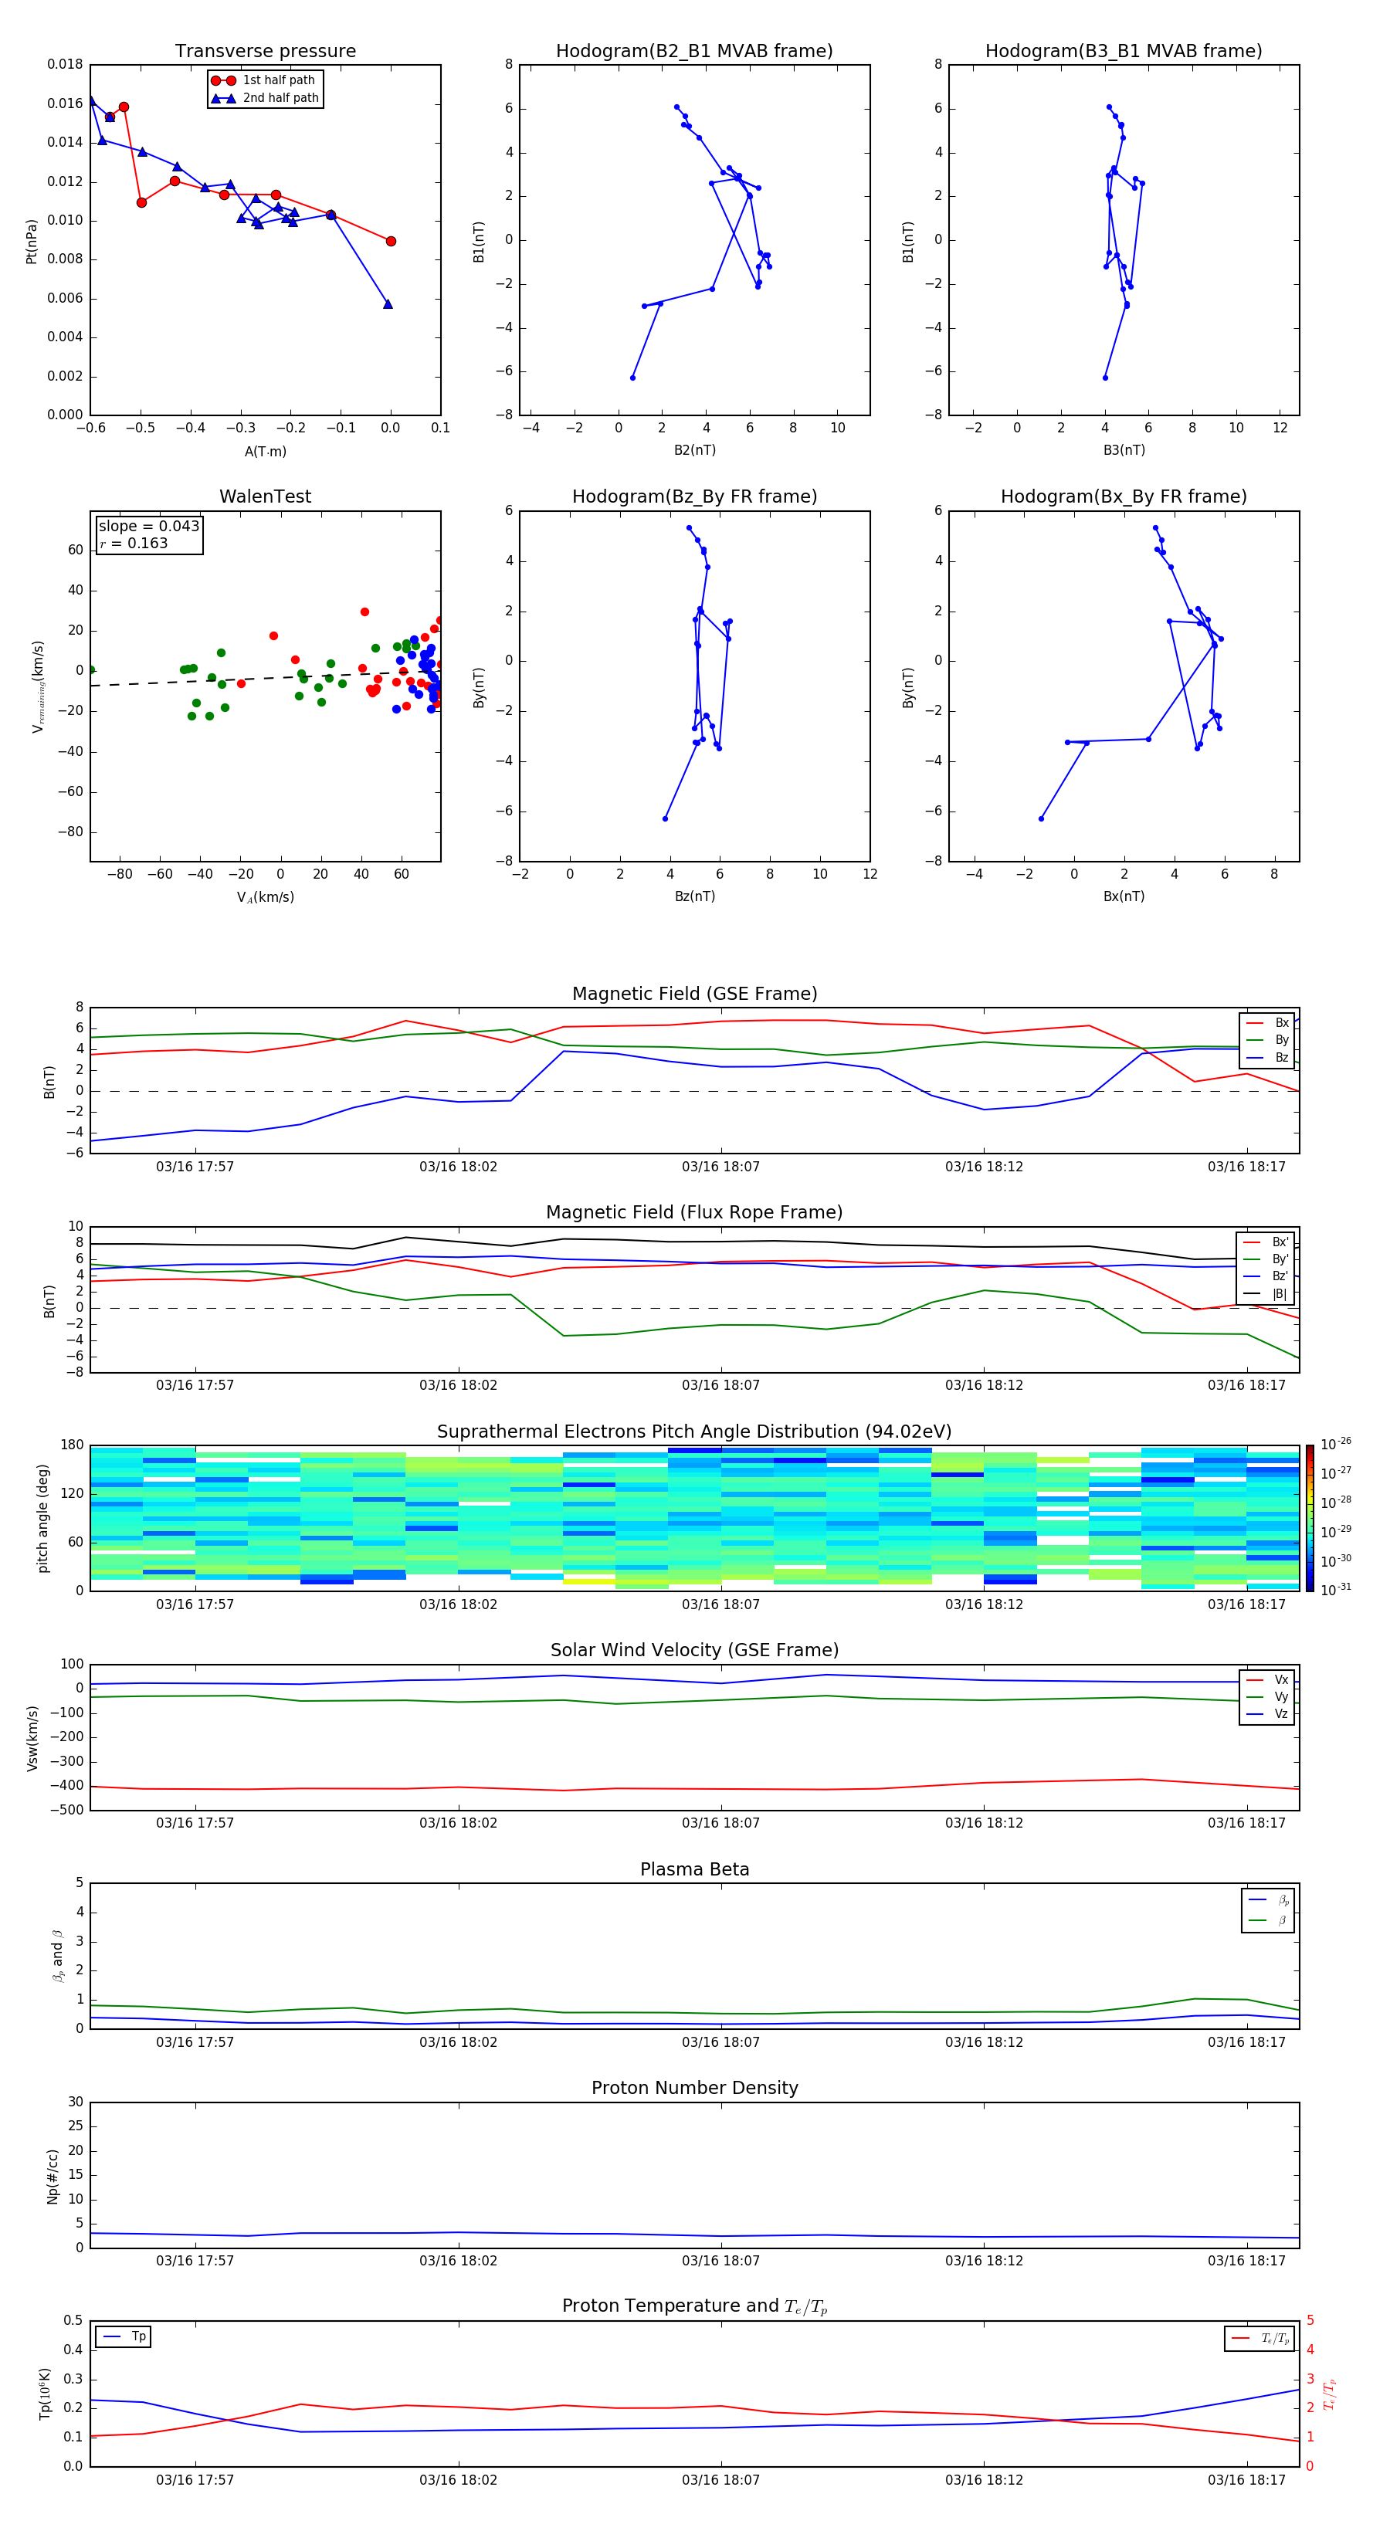
Task: Click the 'pitch angle (deg)' axis label
Action: click(42, 1518)
